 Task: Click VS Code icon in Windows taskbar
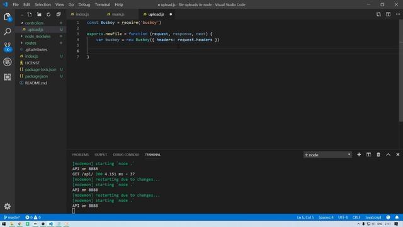[51, 224]
